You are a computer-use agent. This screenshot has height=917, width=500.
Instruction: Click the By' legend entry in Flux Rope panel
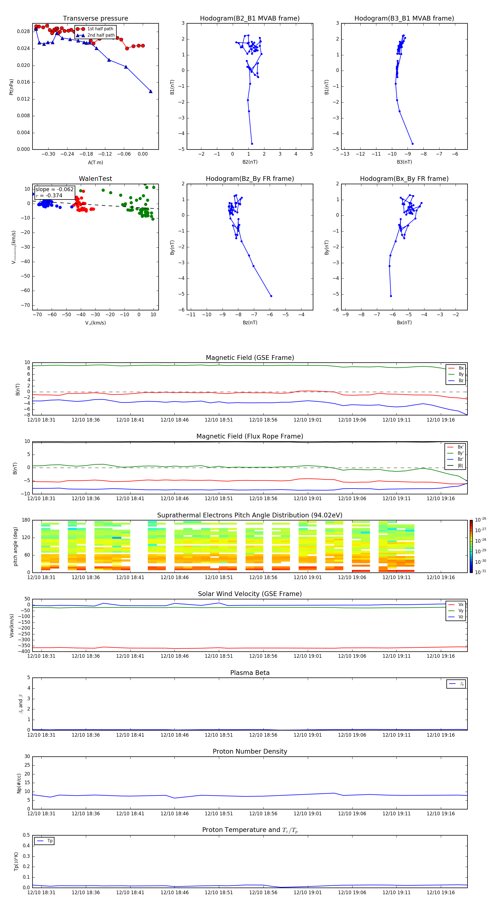coord(456,453)
